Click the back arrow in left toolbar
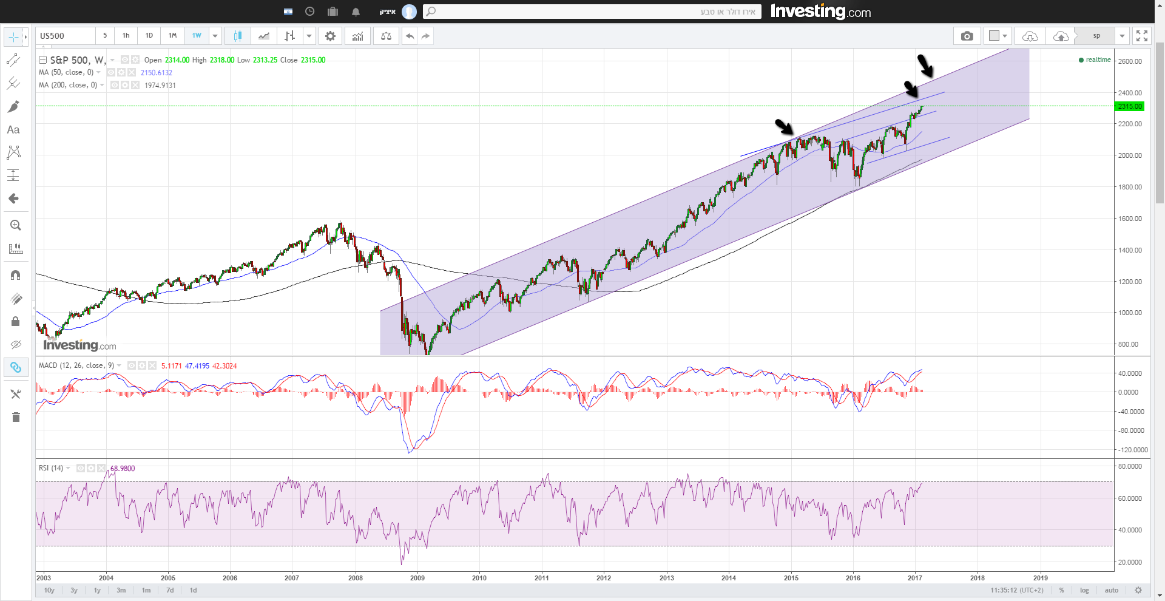 pyautogui.click(x=13, y=199)
